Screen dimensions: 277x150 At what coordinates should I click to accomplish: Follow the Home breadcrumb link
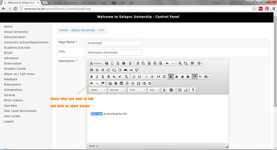click(64, 30)
